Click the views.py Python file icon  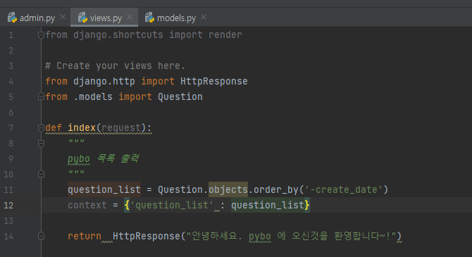pyautogui.click(x=82, y=18)
